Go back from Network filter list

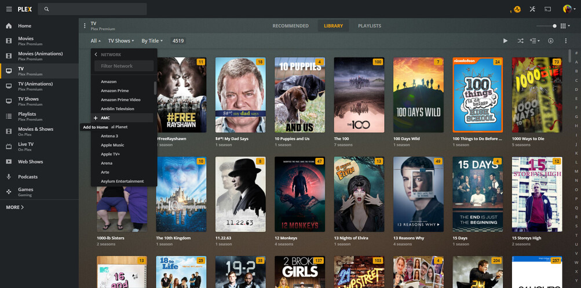(96, 54)
